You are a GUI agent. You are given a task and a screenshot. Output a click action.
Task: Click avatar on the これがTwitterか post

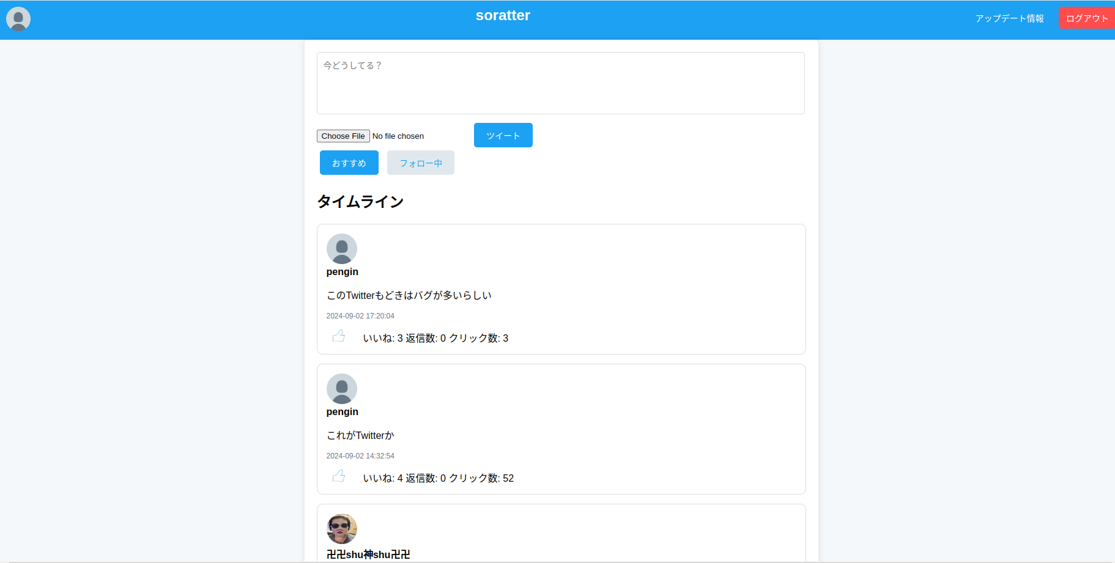tap(342, 389)
